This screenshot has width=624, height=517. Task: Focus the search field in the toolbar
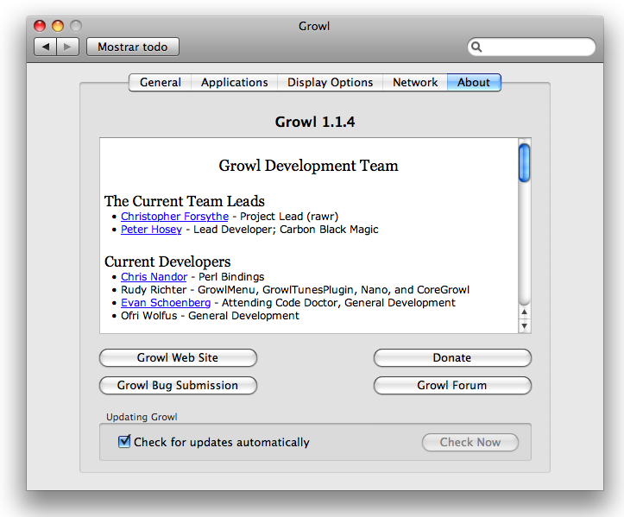(532, 47)
